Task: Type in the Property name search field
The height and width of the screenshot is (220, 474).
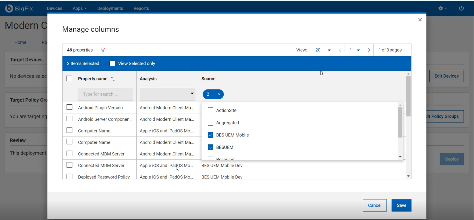Action: point(106,94)
